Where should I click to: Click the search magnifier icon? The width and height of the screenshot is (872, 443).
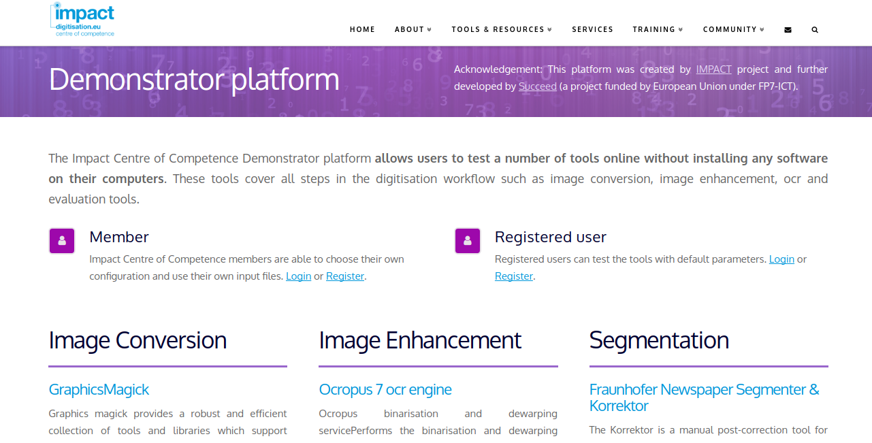815,30
